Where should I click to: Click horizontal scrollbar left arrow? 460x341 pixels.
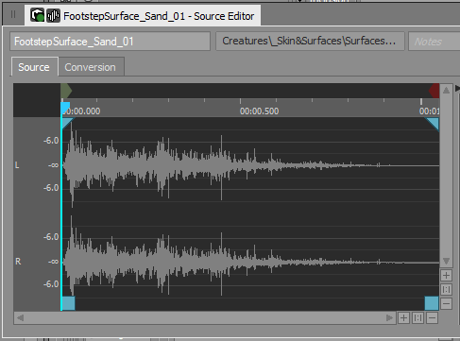tap(21, 318)
